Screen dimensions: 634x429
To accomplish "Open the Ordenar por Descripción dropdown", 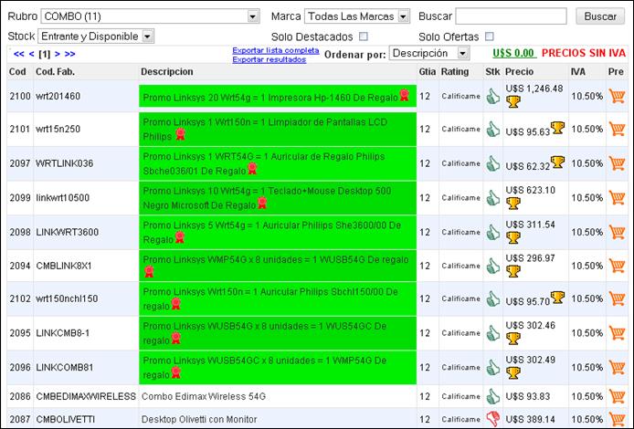I will 429,53.
